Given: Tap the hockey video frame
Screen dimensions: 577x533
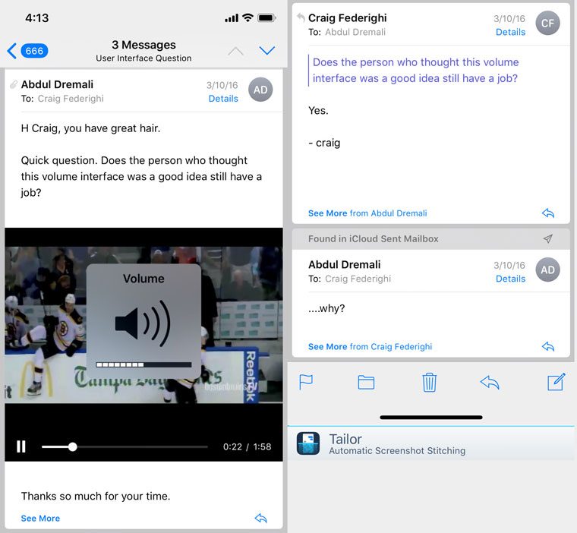Looking at the screenshot, I should tap(143, 325).
